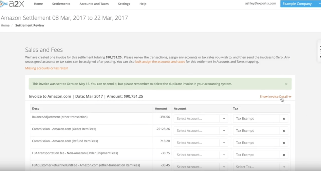This screenshot has height=171, width=321.
Task: Click Settlement Review breadcrumb
Action: 30,25
